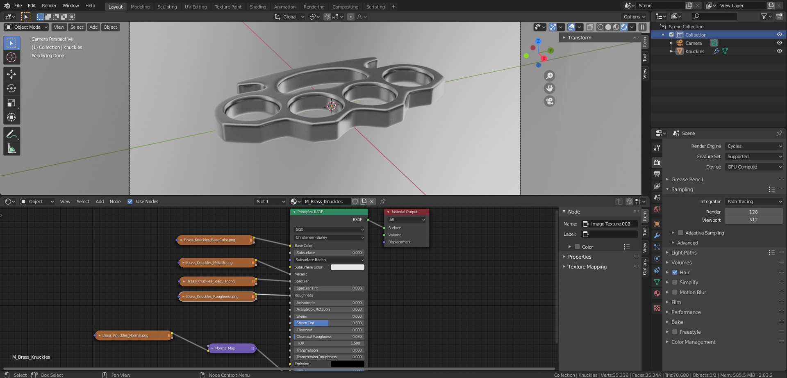Expand the Light Paths panel
787x378 pixels.
pyautogui.click(x=684, y=253)
